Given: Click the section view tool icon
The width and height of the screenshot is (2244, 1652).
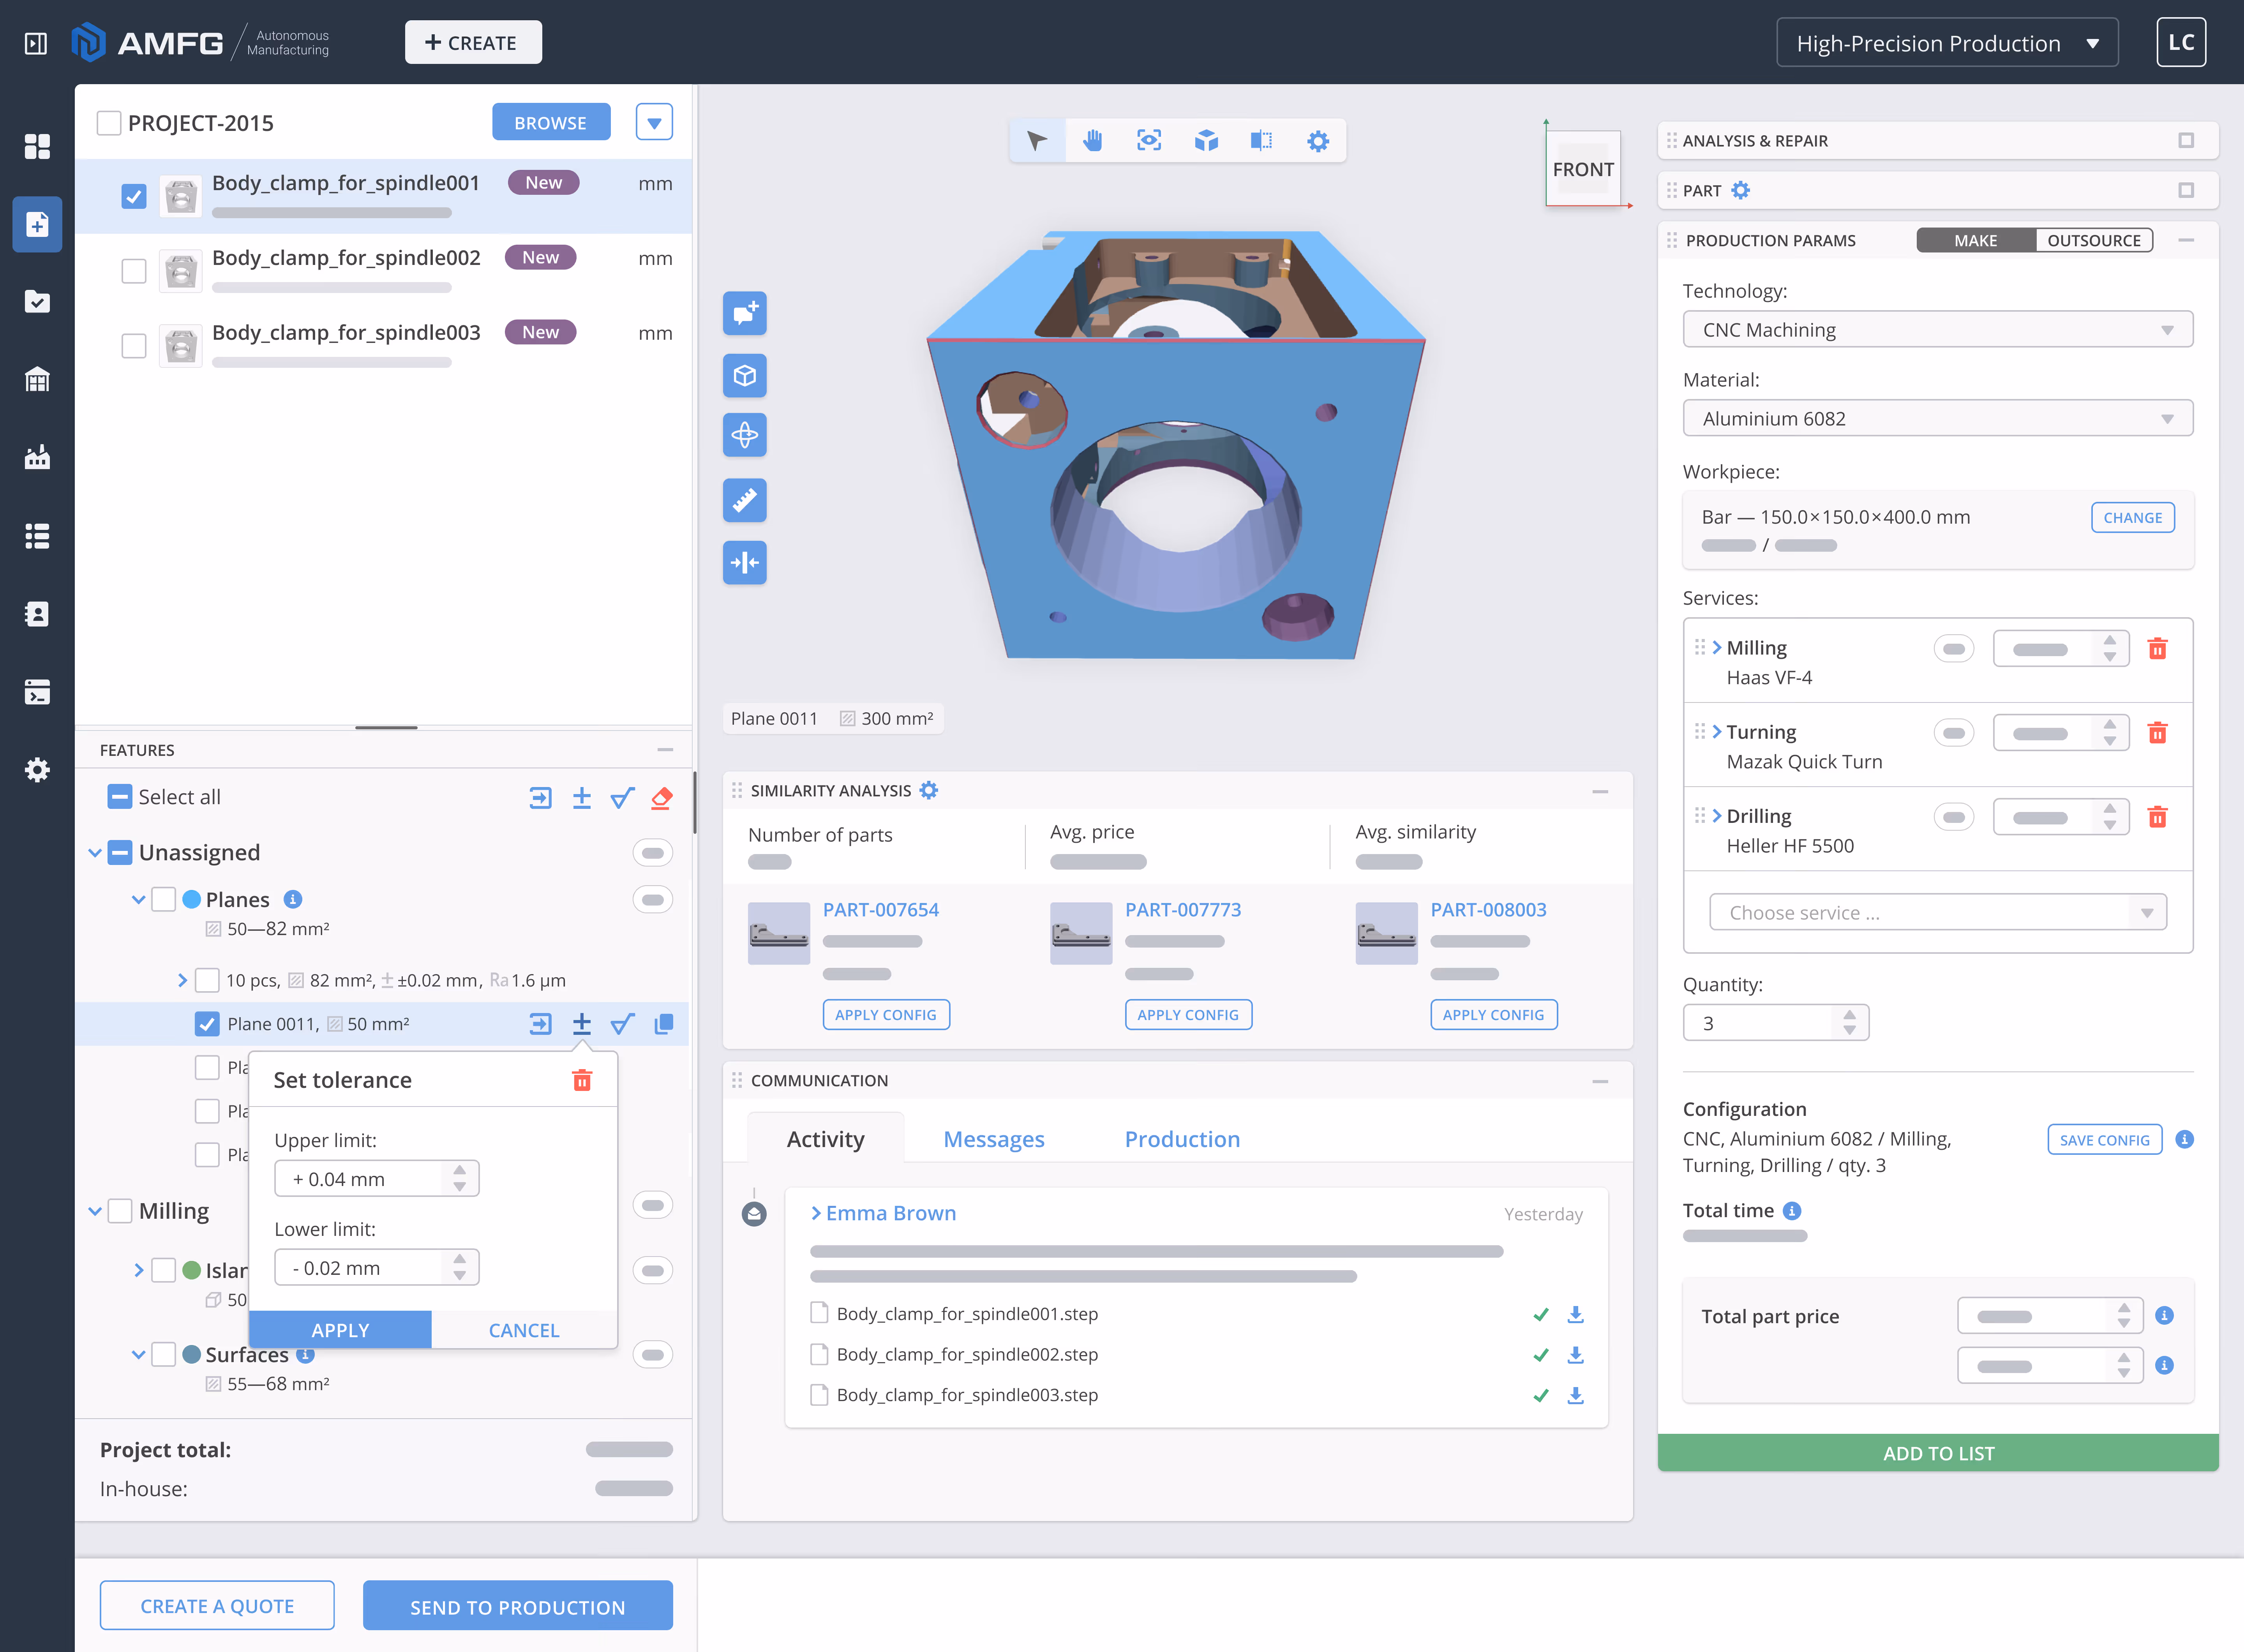Looking at the screenshot, I should pos(1261,141).
